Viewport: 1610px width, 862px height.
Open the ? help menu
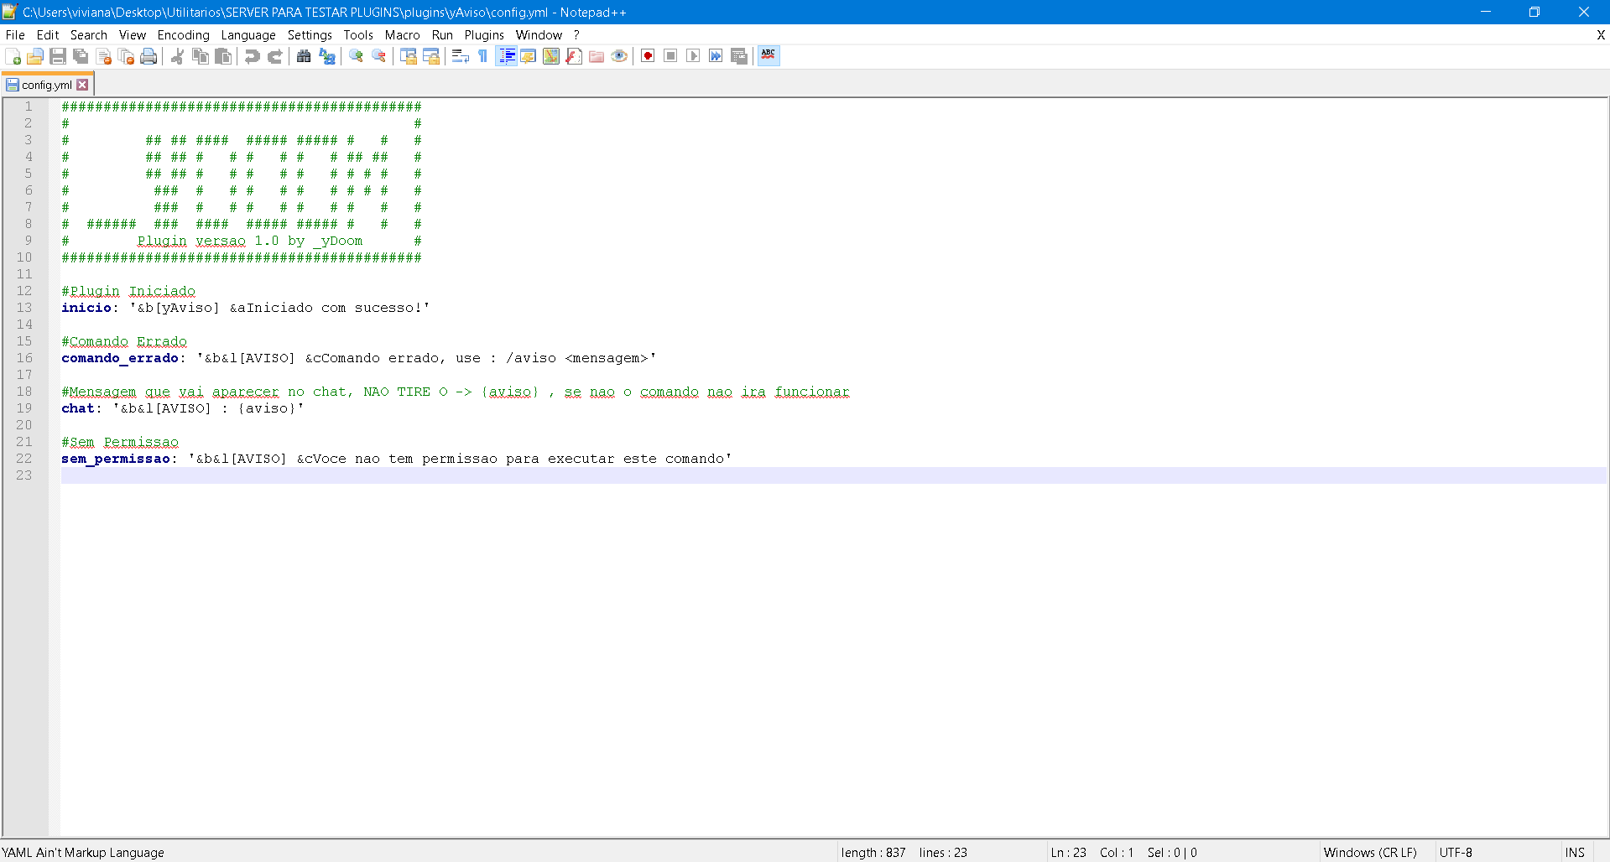(x=576, y=35)
